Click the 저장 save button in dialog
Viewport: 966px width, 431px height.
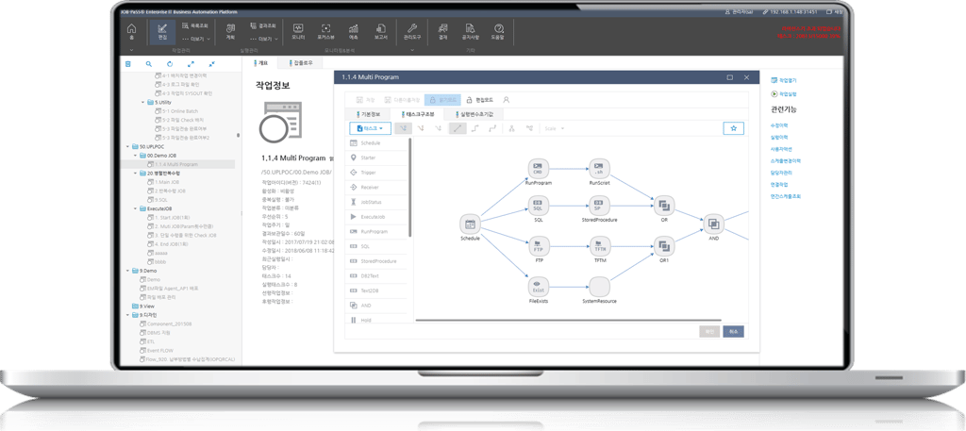pyautogui.click(x=366, y=99)
